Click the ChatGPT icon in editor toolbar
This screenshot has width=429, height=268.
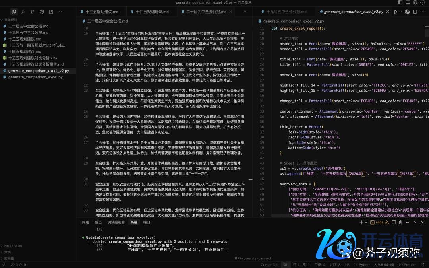(407, 12)
